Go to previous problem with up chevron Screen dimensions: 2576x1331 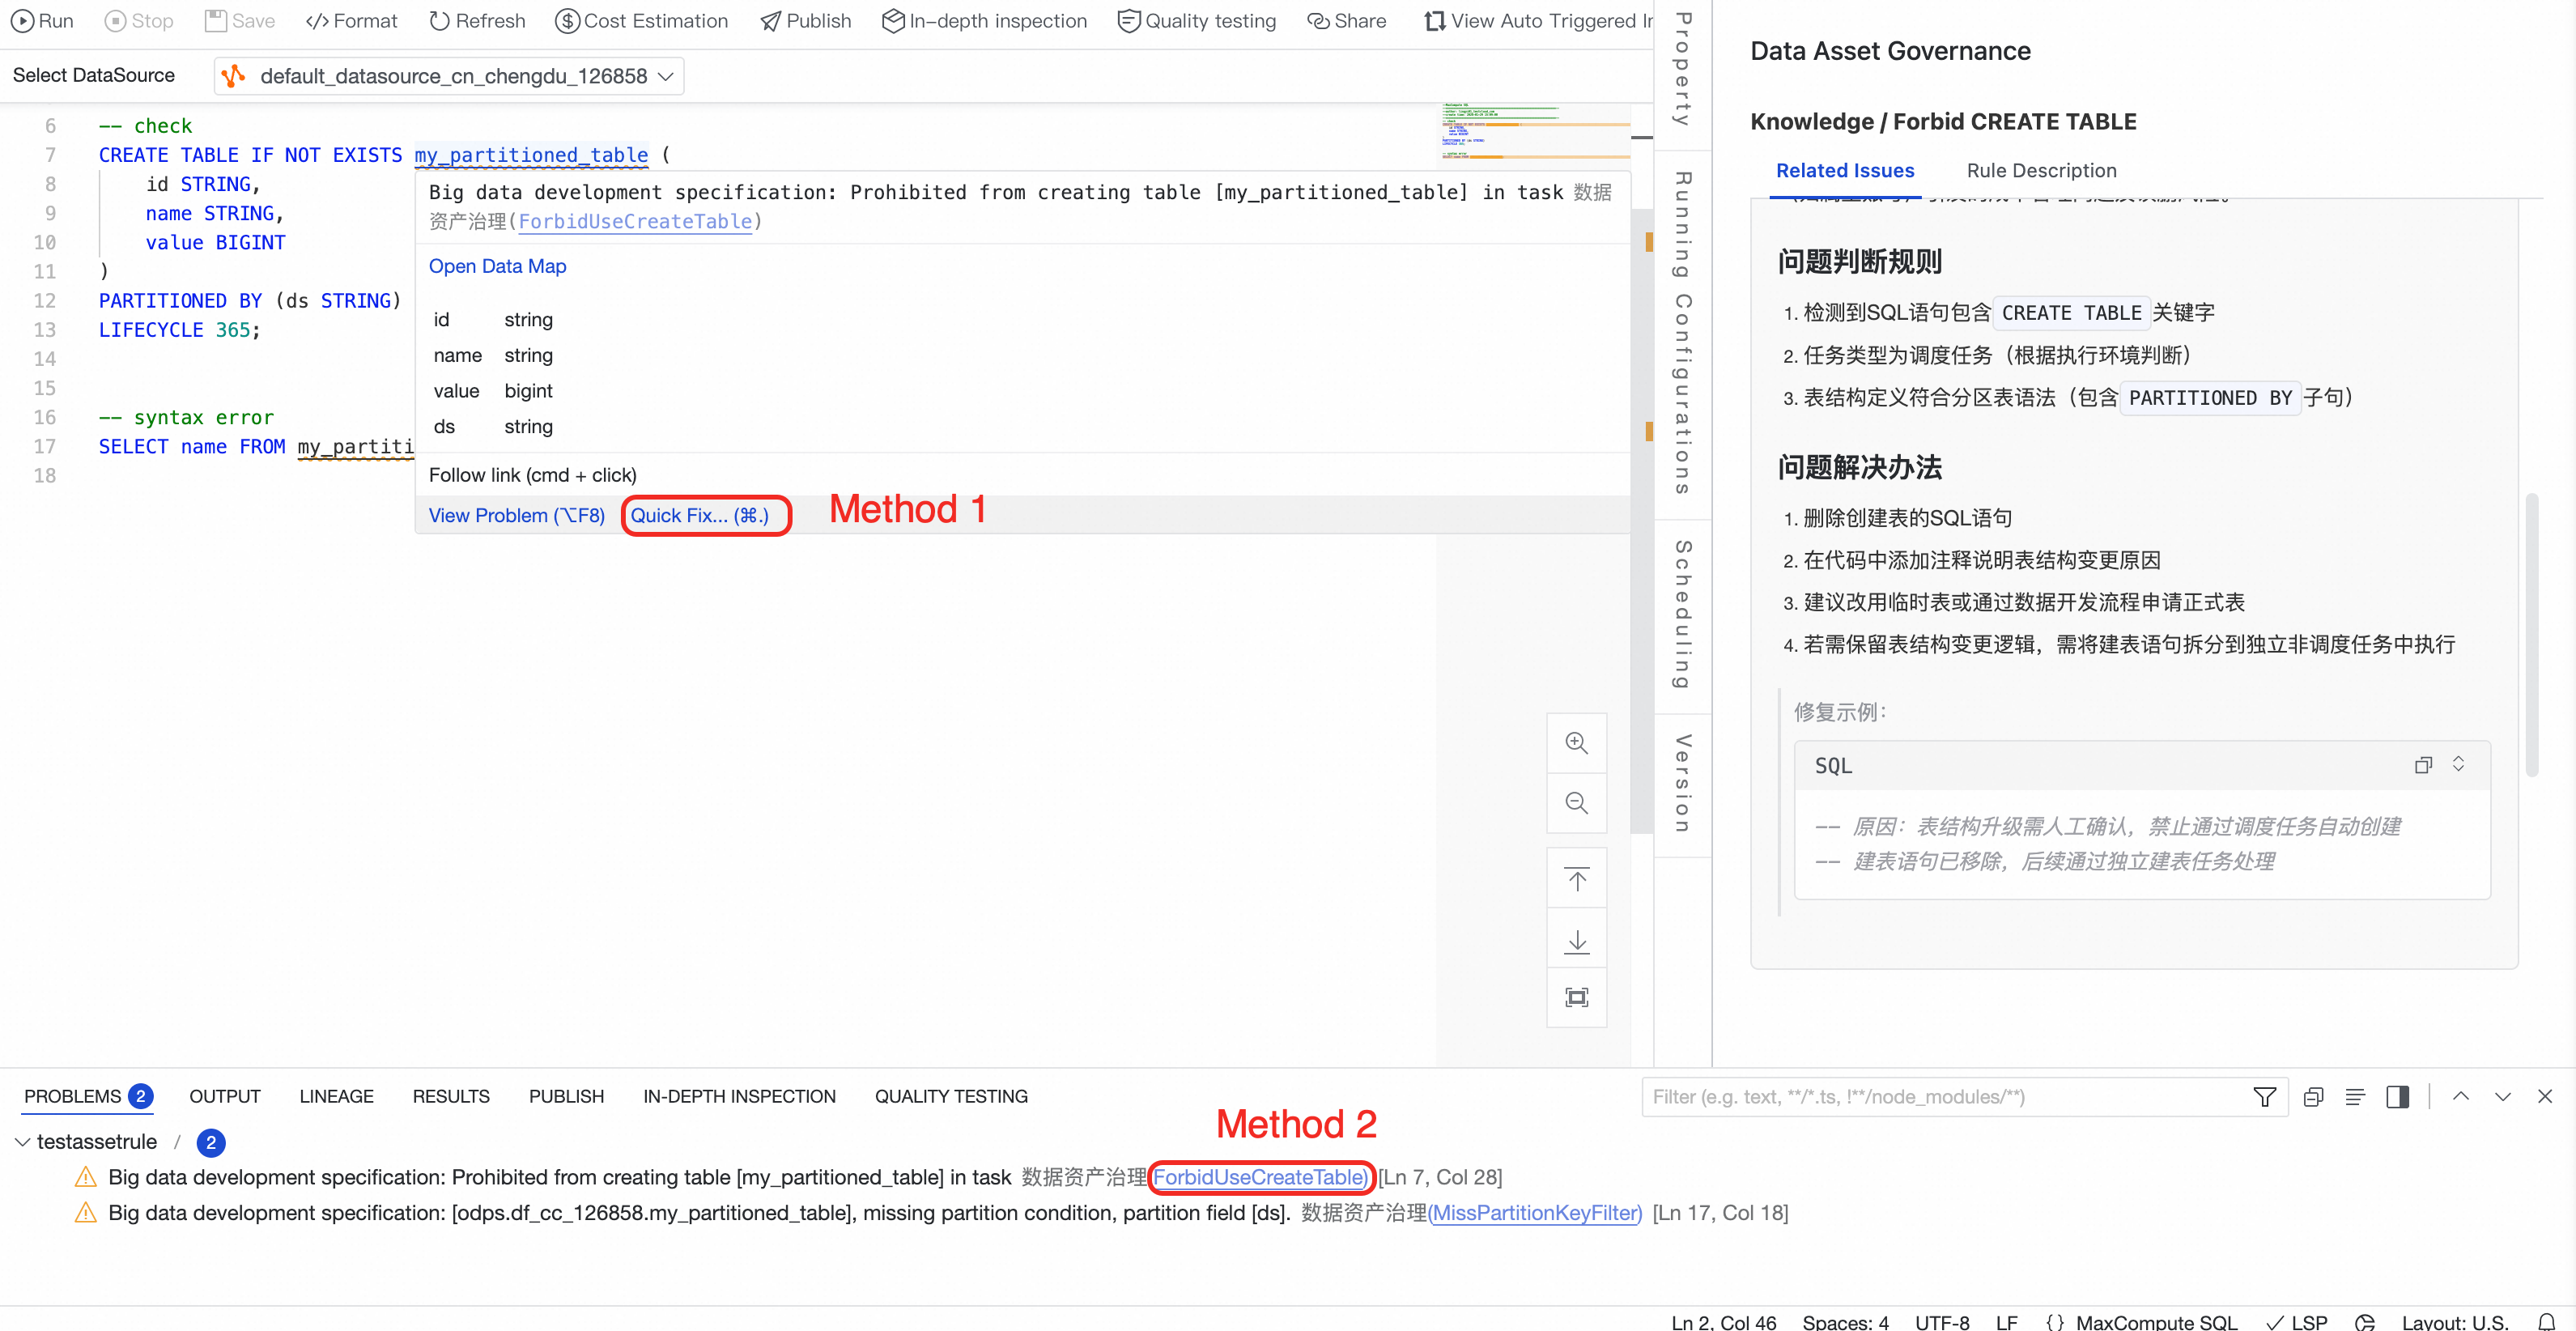tap(2460, 1097)
